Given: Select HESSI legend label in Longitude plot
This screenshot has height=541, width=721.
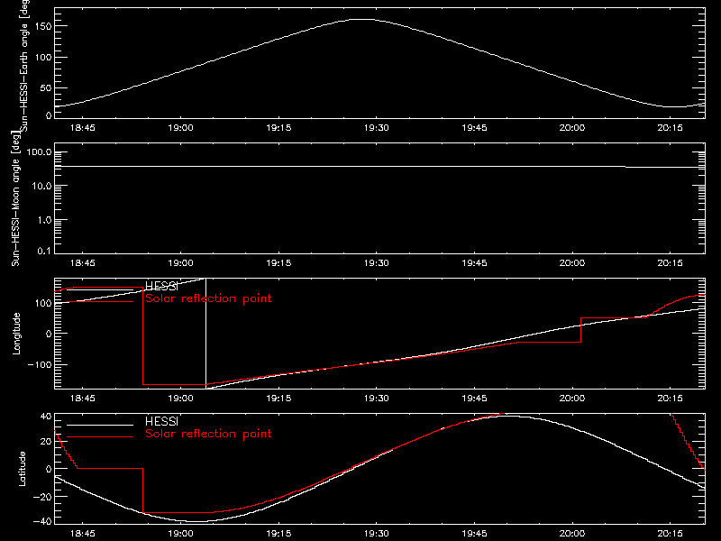Looking at the screenshot, I should point(161,286).
